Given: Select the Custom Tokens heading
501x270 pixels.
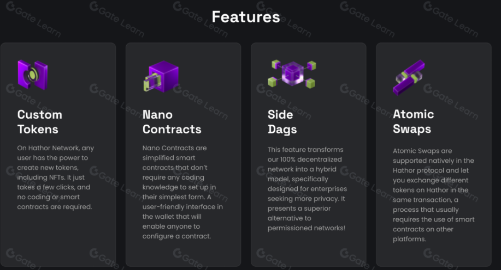Looking at the screenshot, I should (x=40, y=122).
